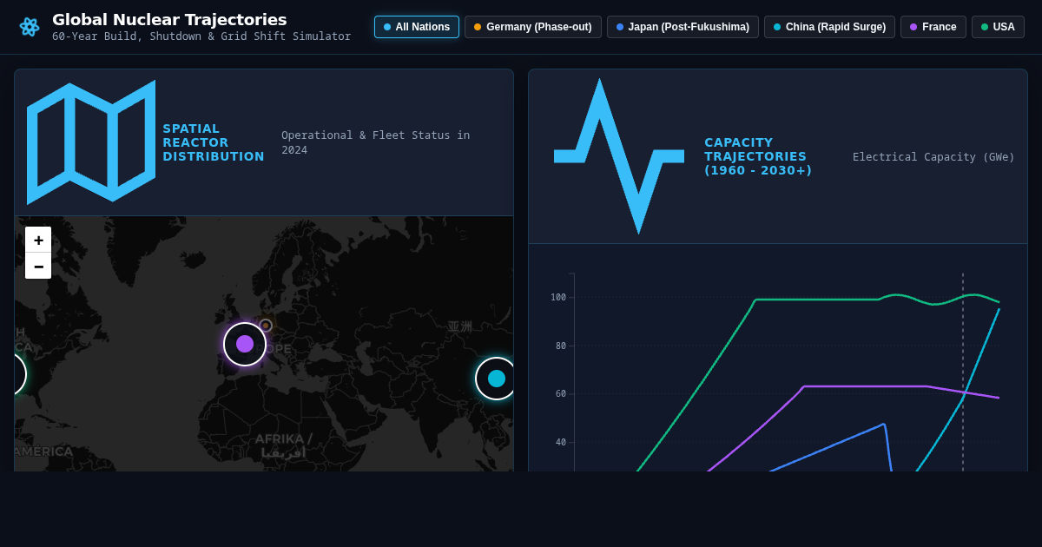This screenshot has height=547, width=1042.
Task: Click Operational & Fleet Status in 2024 text
Action: [375, 142]
